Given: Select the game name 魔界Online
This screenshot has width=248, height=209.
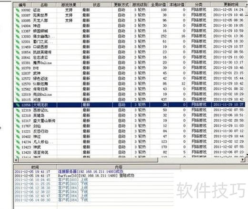Looking at the screenshot, I should click(42, 63).
